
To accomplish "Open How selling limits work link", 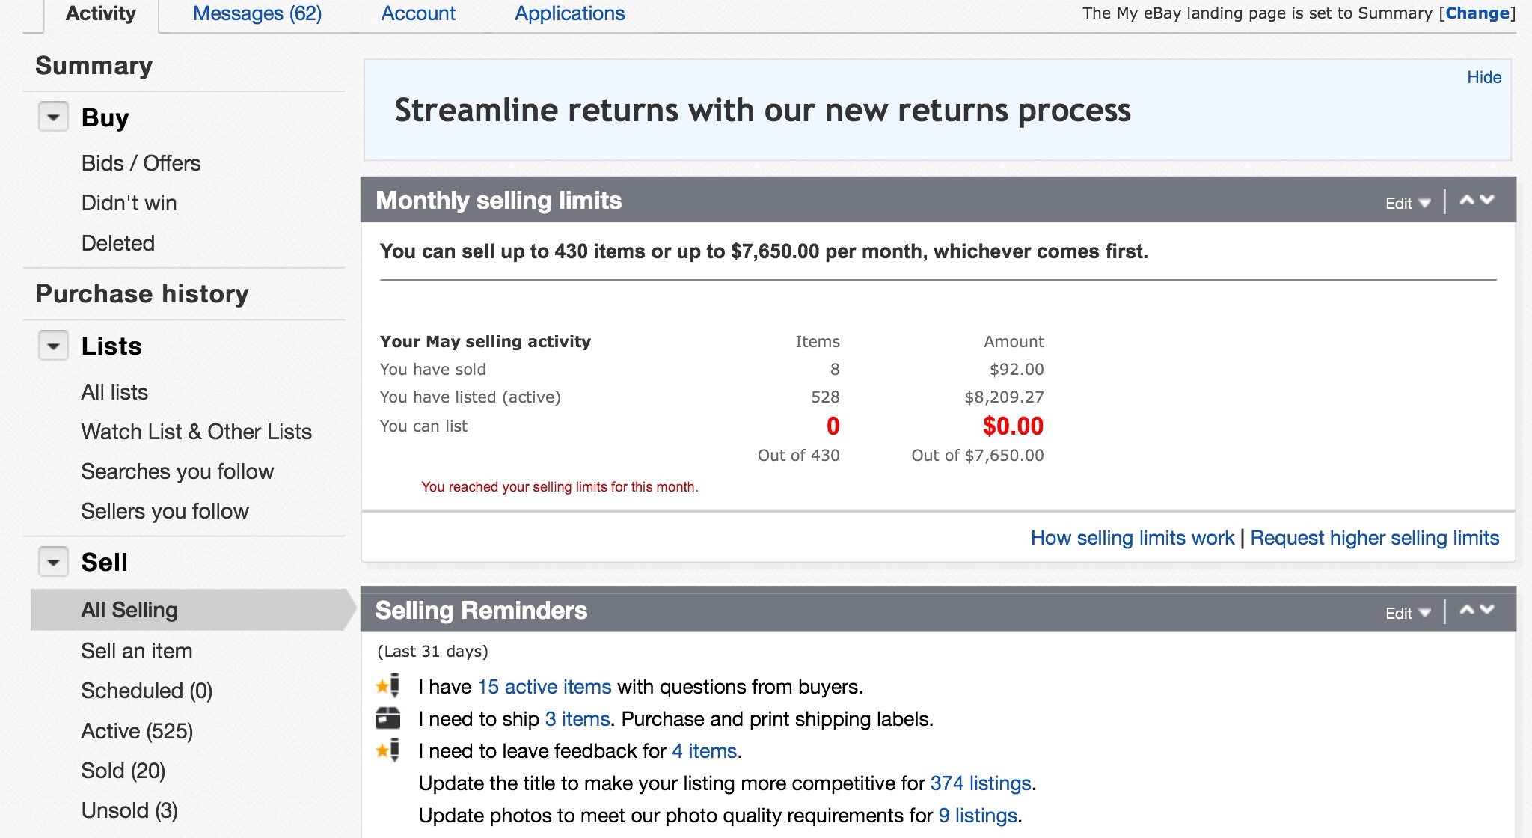I will pos(1132,538).
